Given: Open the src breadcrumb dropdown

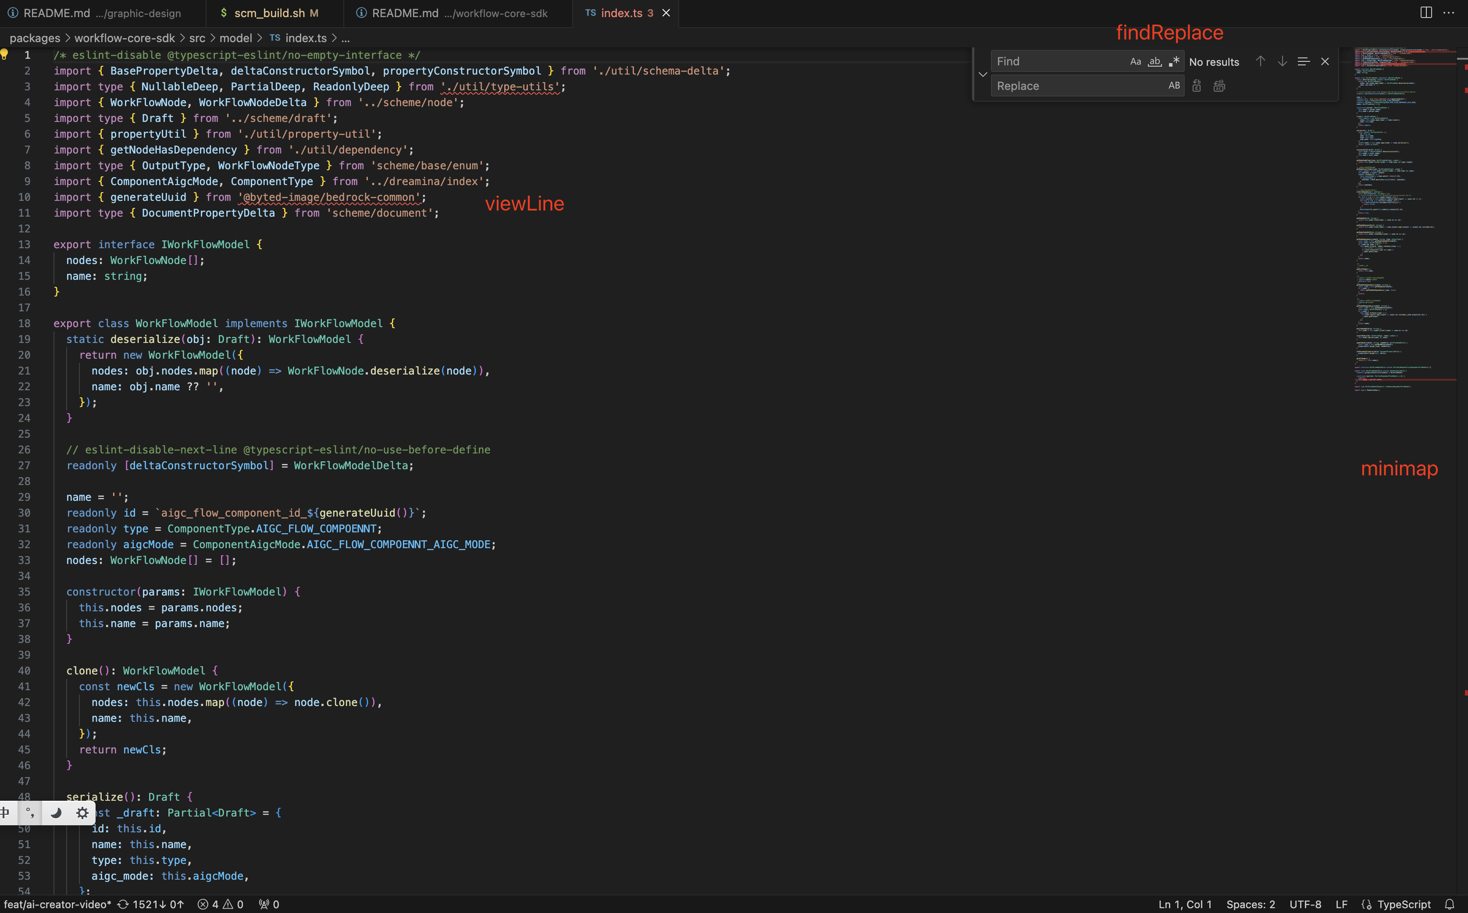Looking at the screenshot, I should point(197,37).
